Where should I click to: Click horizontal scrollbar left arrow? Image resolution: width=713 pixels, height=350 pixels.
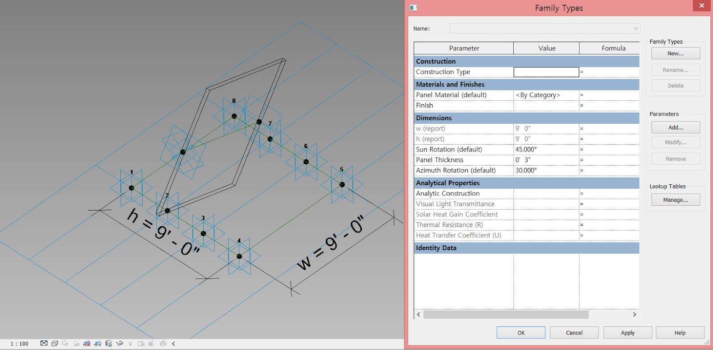tap(418, 314)
